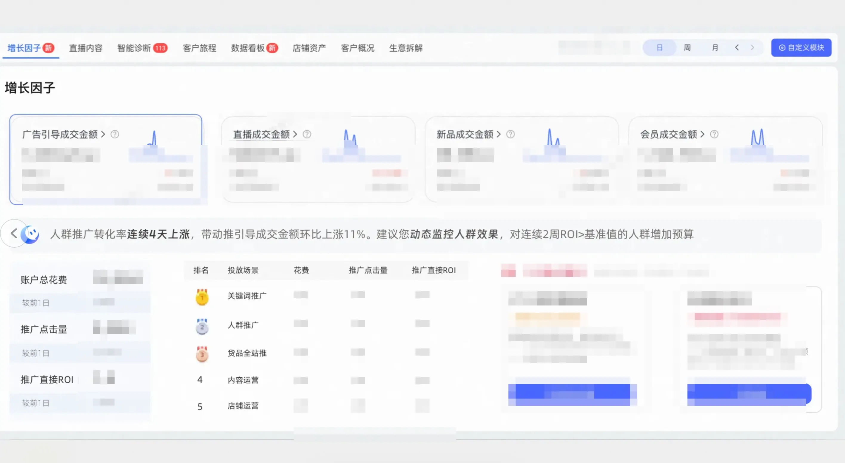
Task: Select the 生意拆解 tab
Action: click(406, 48)
